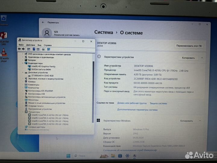Expand the Контроллеры USB category

click(x=23, y=94)
